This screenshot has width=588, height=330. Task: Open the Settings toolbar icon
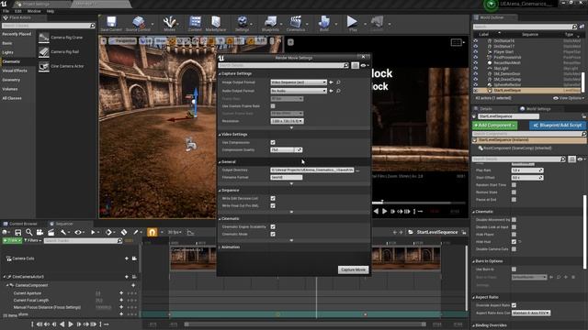pos(243,22)
